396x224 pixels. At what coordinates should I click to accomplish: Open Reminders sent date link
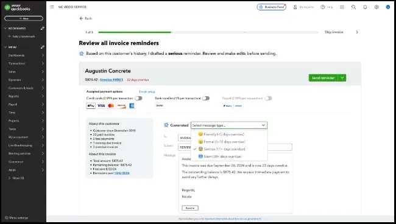click(x=122, y=173)
